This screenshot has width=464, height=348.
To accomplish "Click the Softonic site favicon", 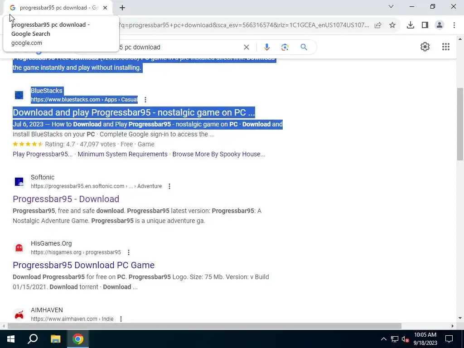I will tap(19, 181).
